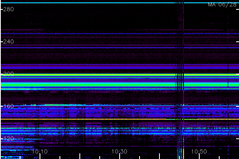This screenshot has width=239, height=159.
Task: Click the 120 frequency axis label
Action: pos(8,138)
